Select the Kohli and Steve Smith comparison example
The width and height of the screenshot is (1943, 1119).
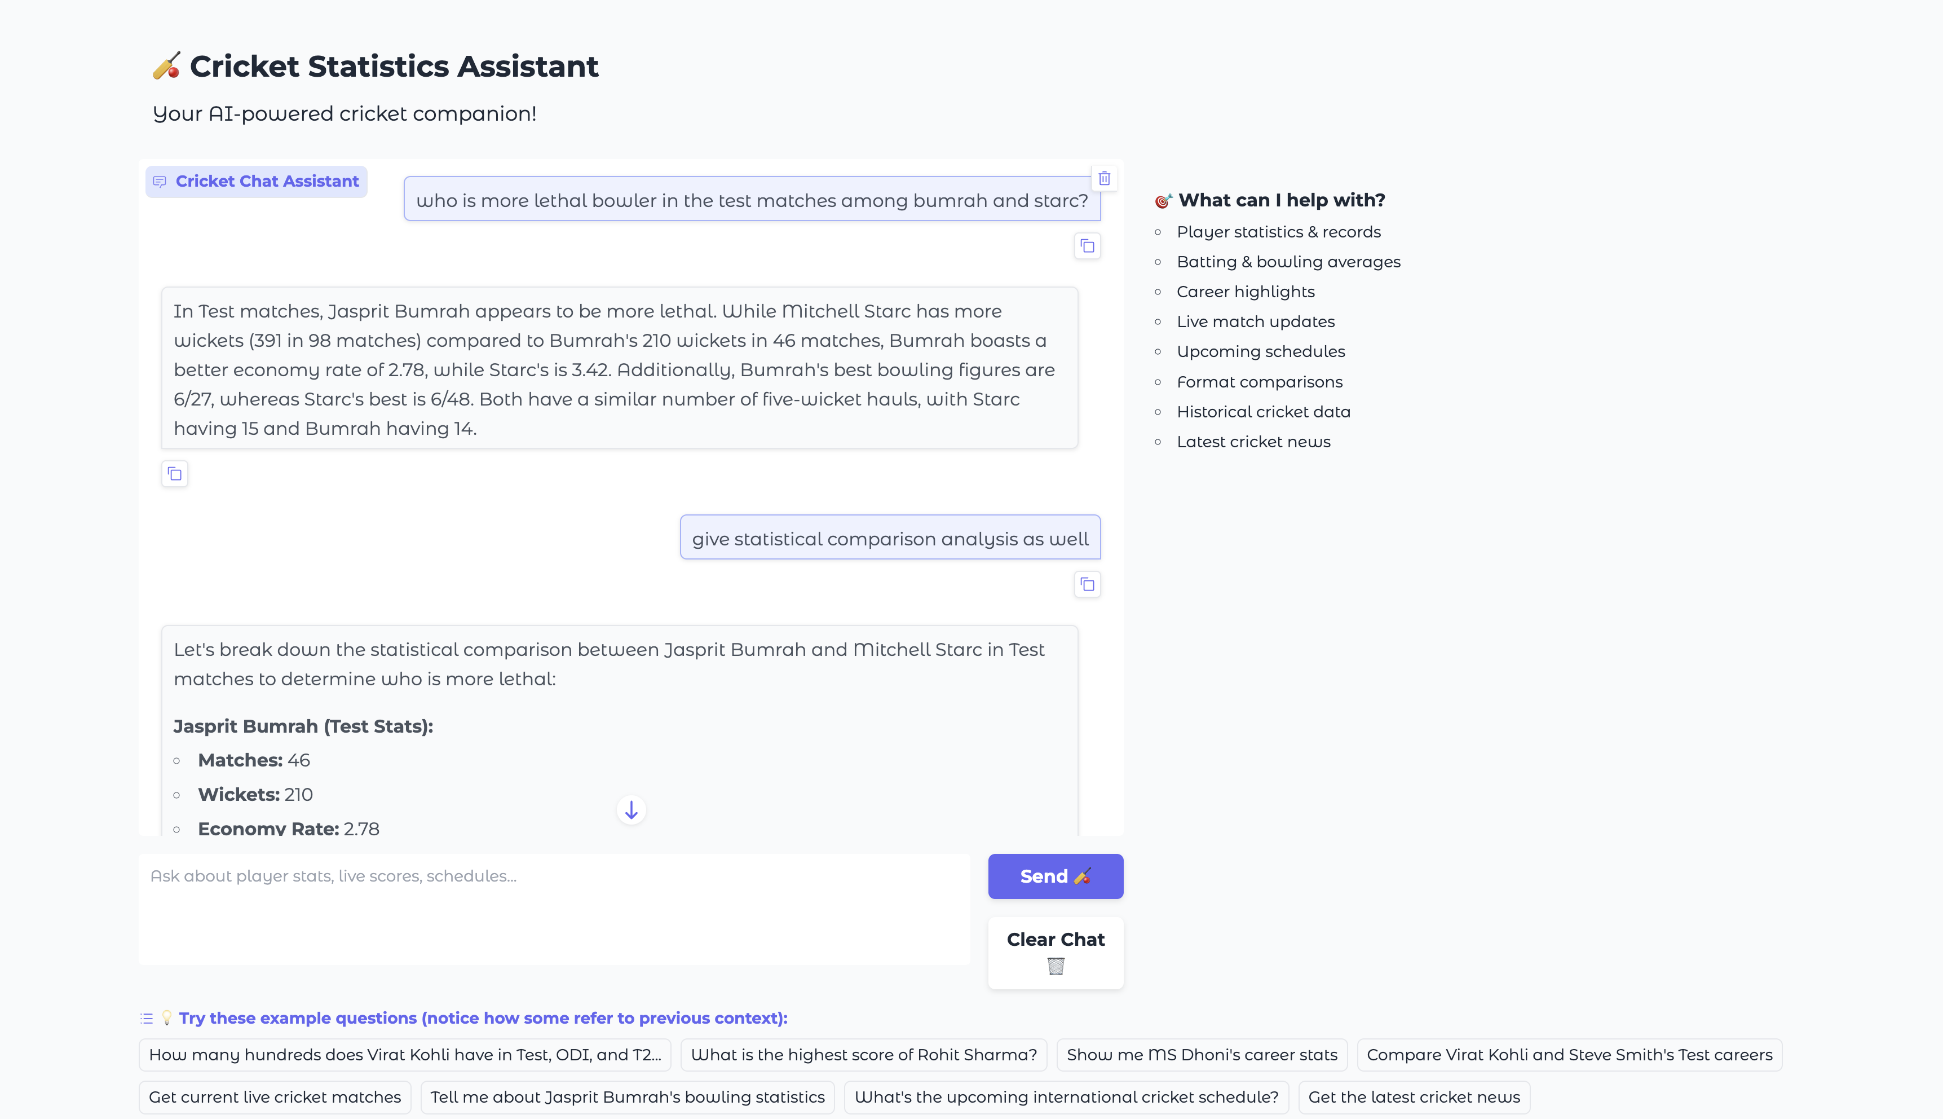pos(1569,1055)
